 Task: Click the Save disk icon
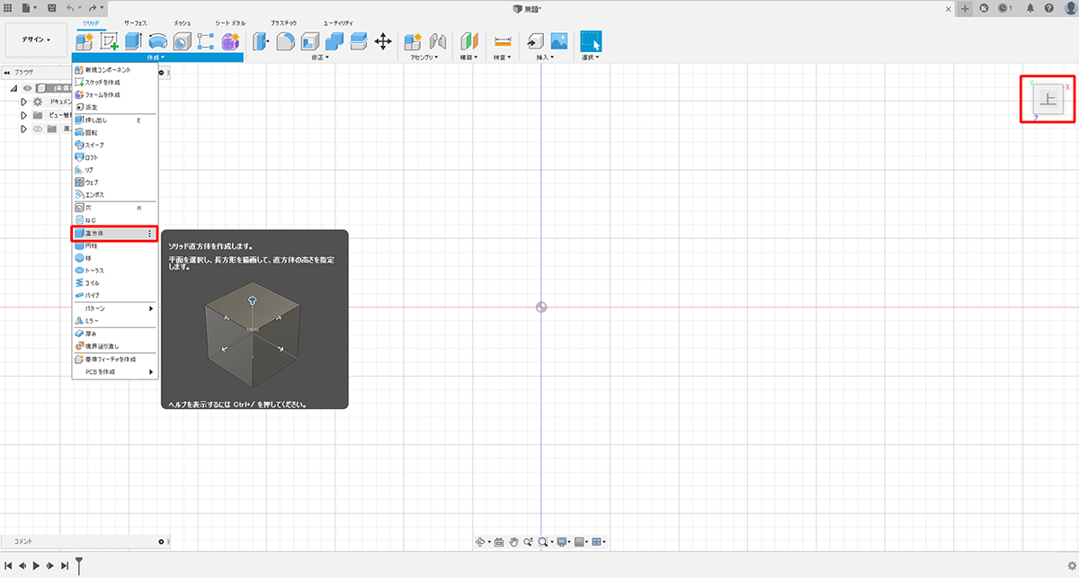click(x=51, y=8)
